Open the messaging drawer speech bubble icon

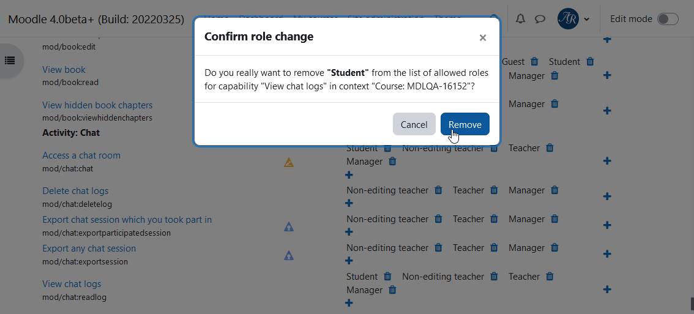[540, 18]
